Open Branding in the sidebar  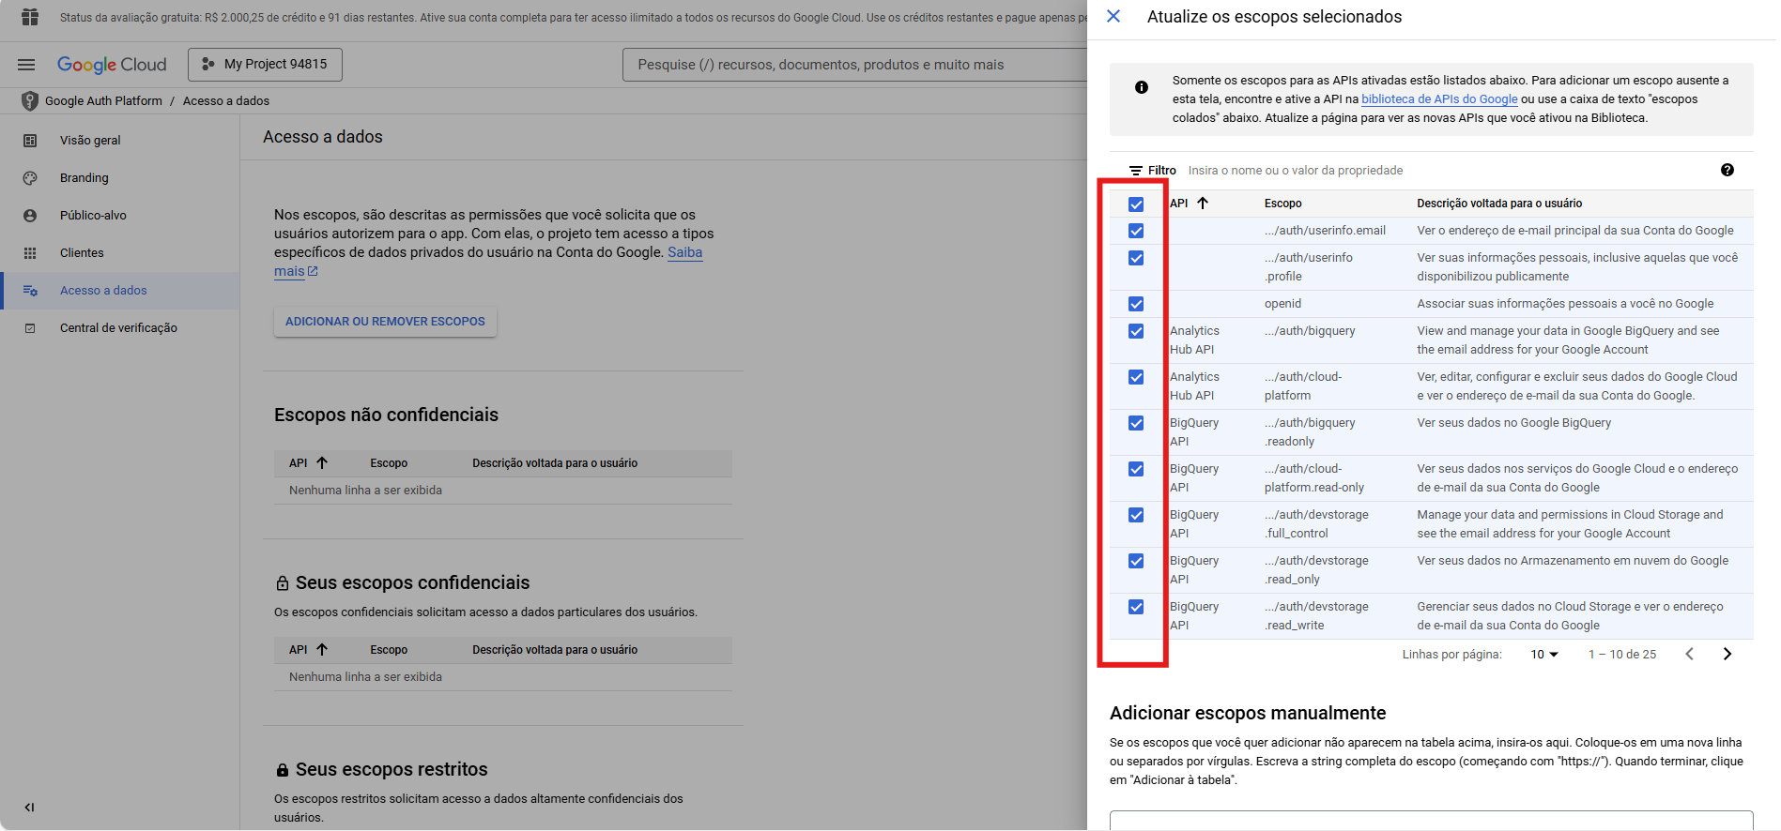84,178
